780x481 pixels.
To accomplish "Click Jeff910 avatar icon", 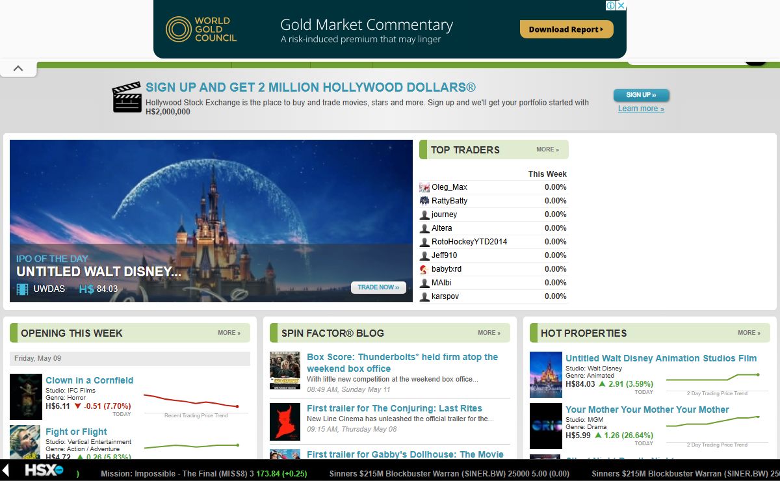I will [424, 255].
